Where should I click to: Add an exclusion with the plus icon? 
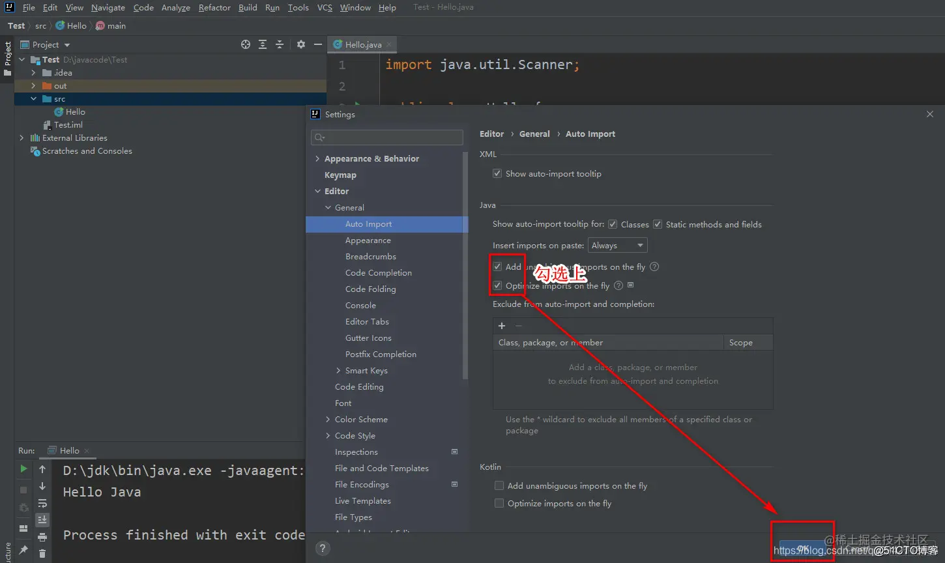(x=502, y=326)
